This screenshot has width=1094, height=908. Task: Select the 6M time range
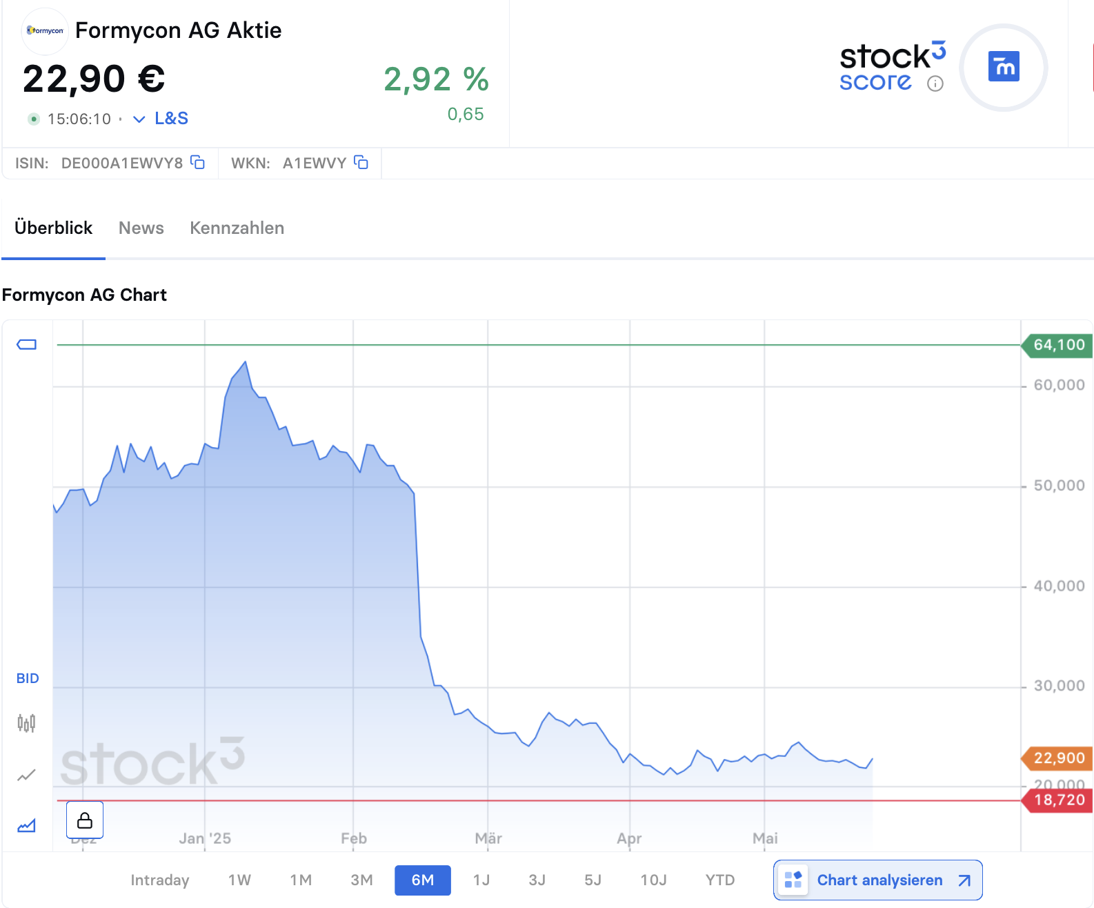point(423,880)
